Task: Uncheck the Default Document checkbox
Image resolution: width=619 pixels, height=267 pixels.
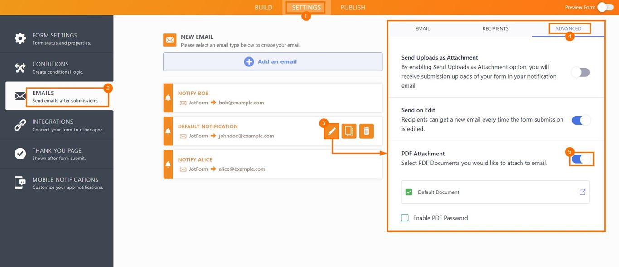Action: 409,192
